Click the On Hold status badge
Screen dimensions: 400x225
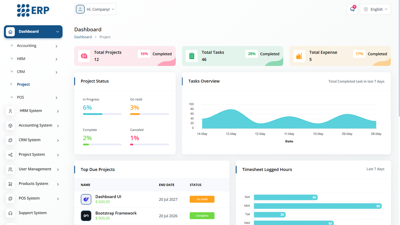tap(202, 199)
